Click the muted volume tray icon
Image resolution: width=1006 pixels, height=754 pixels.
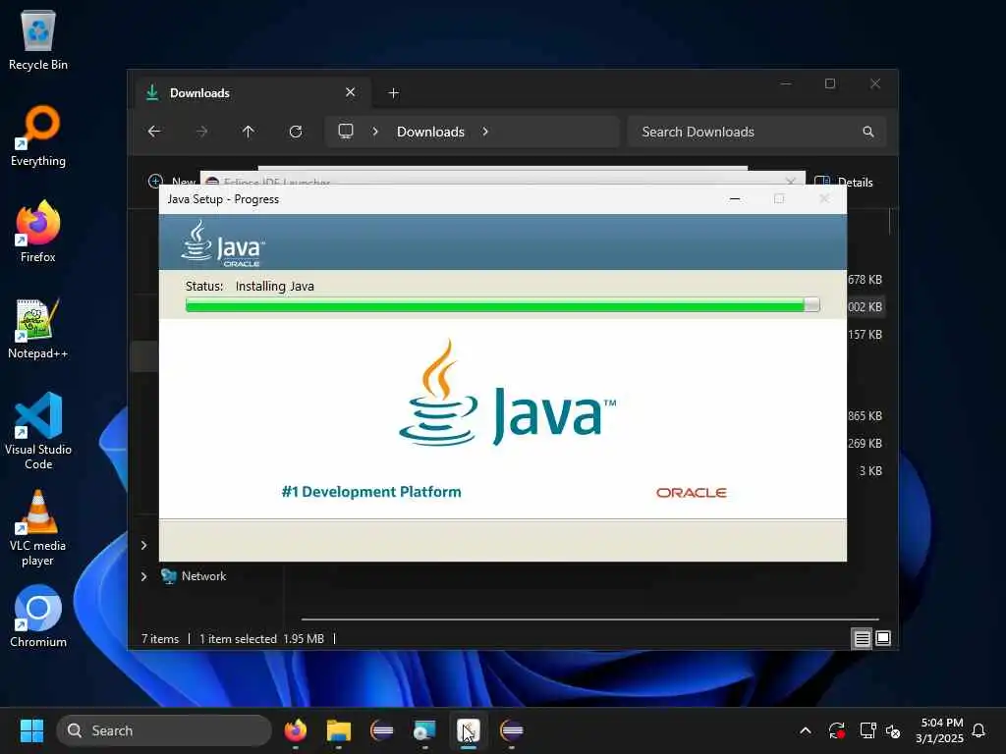click(x=893, y=730)
